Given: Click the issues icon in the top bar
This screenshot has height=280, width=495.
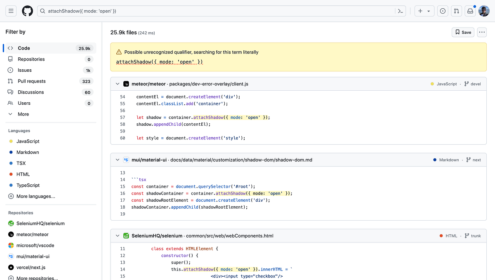Looking at the screenshot, I should pyautogui.click(x=442, y=11).
